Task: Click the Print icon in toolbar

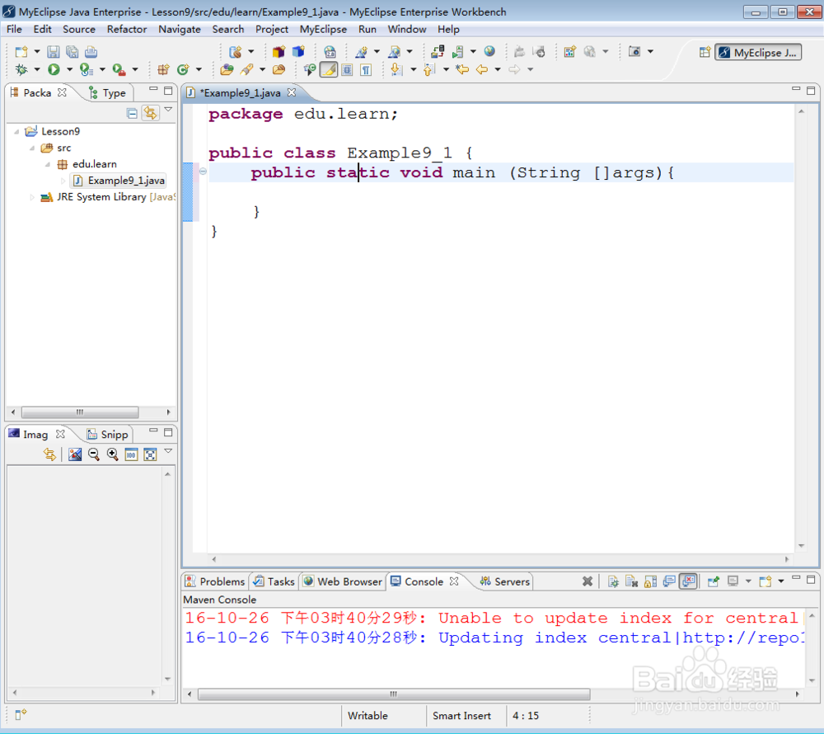Action: point(91,51)
